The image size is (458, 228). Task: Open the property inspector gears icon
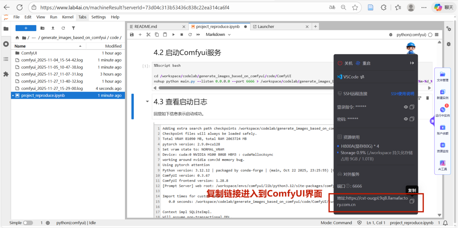449,29
